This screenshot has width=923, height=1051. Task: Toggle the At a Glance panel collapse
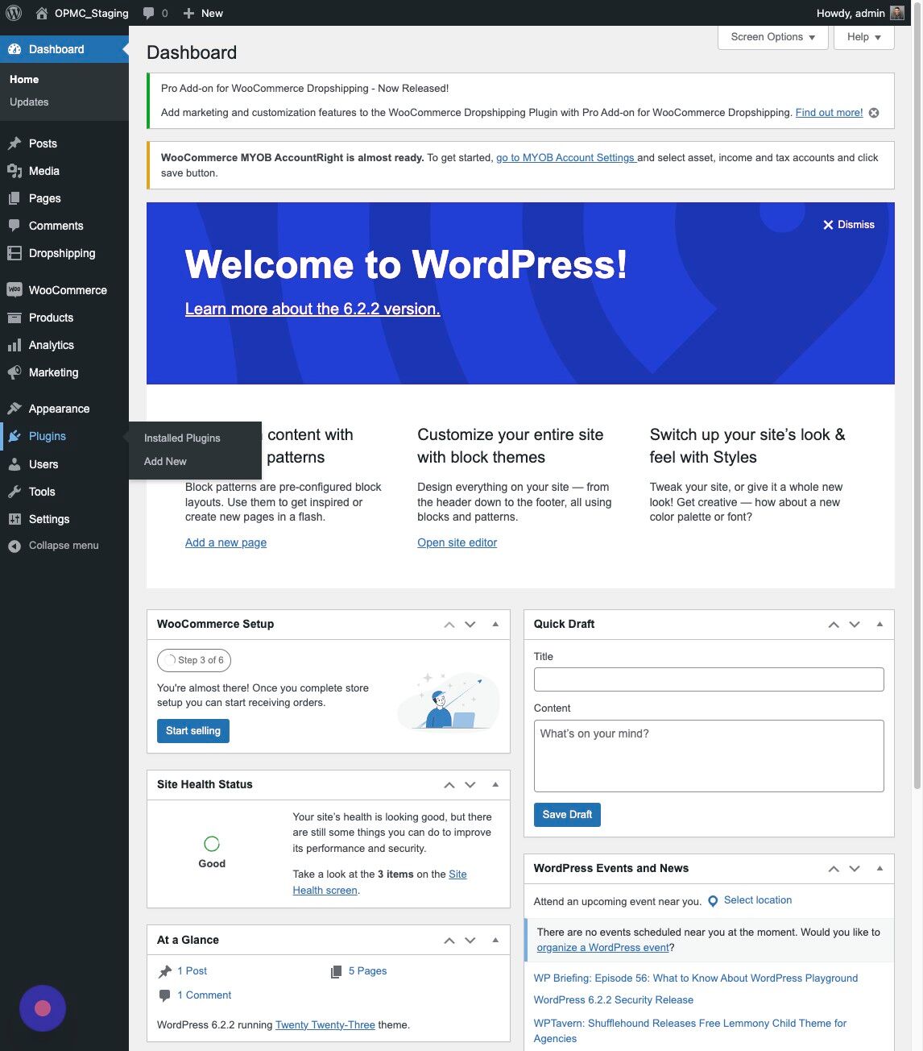point(495,941)
